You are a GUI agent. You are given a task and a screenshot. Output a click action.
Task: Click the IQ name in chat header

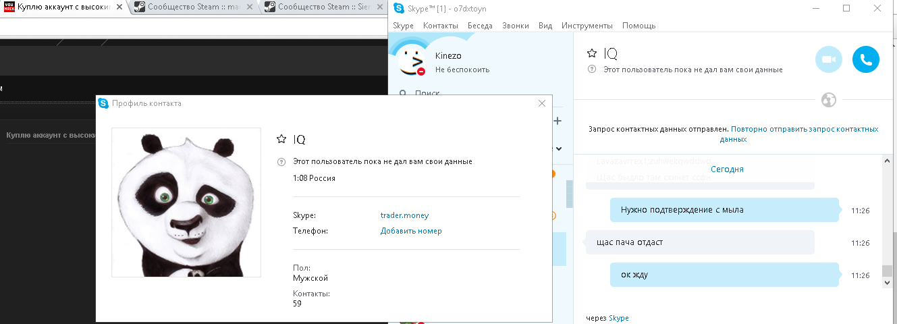coord(610,54)
